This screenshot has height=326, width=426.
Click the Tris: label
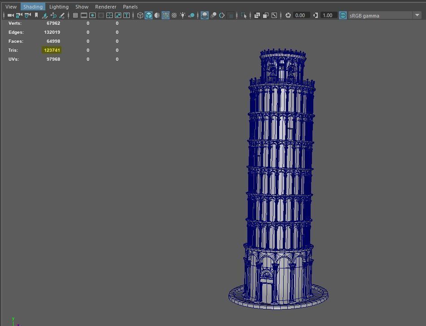coord(13,50)
